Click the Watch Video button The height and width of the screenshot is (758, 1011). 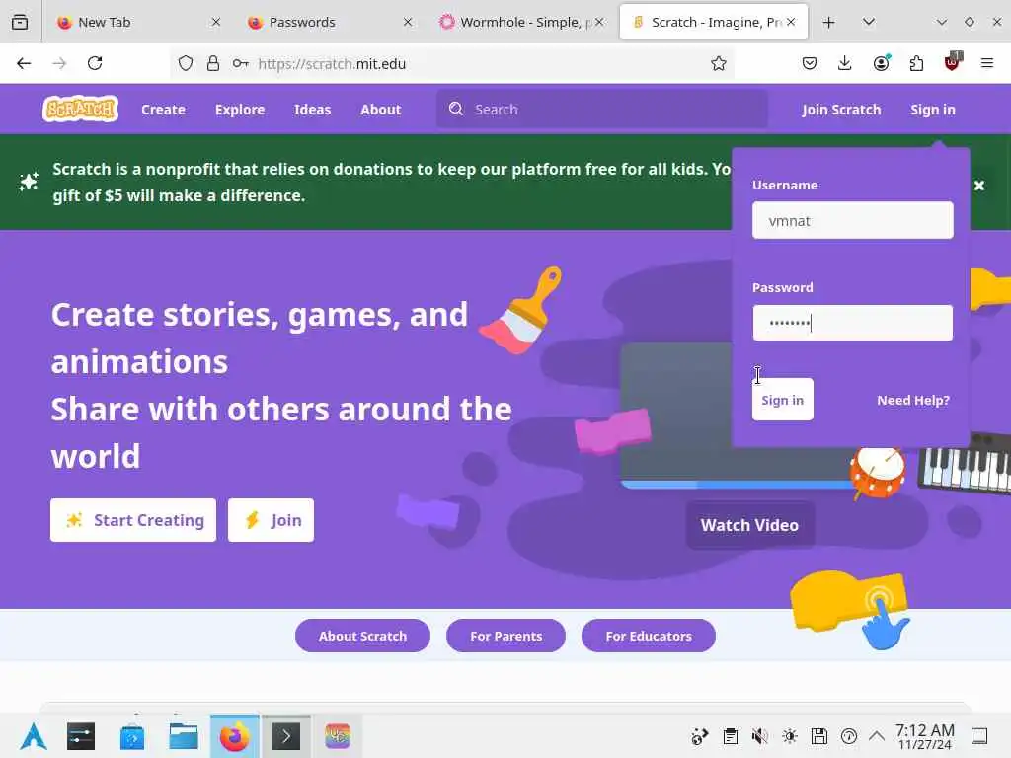750,525
